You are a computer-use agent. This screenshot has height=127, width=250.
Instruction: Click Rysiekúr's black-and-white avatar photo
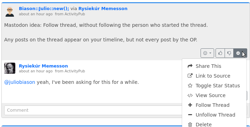pyautogui.click(x=10, y=68)
